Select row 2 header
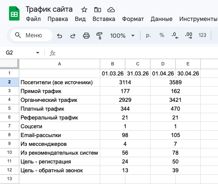This screenshot has height=184, width=218. tap(9, 82)
